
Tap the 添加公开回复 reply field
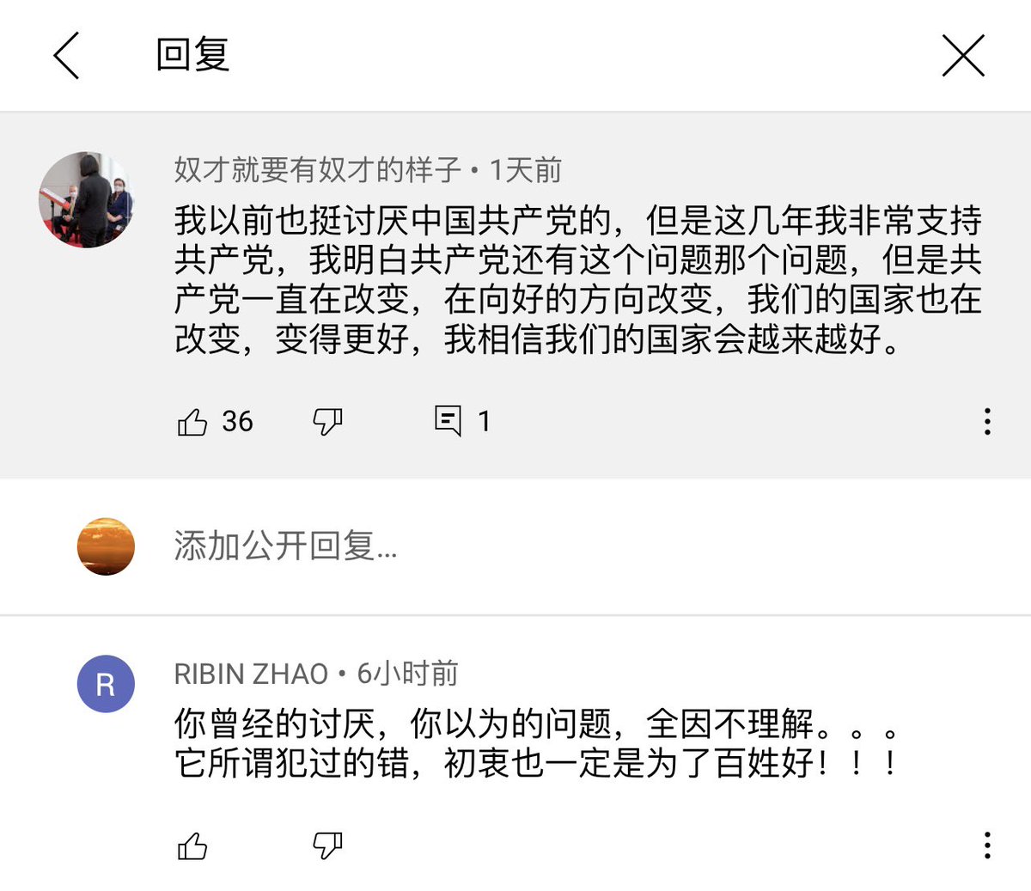[285, 546]
